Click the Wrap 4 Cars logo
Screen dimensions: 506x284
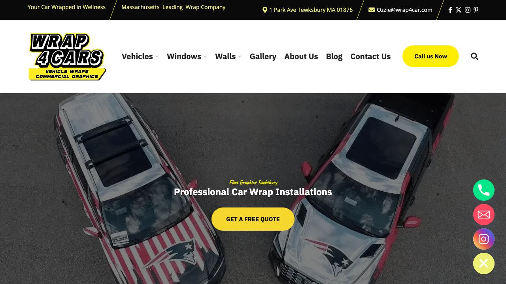67,56
